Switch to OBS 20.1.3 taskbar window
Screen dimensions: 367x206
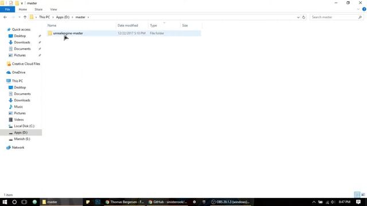click(231, 202)
